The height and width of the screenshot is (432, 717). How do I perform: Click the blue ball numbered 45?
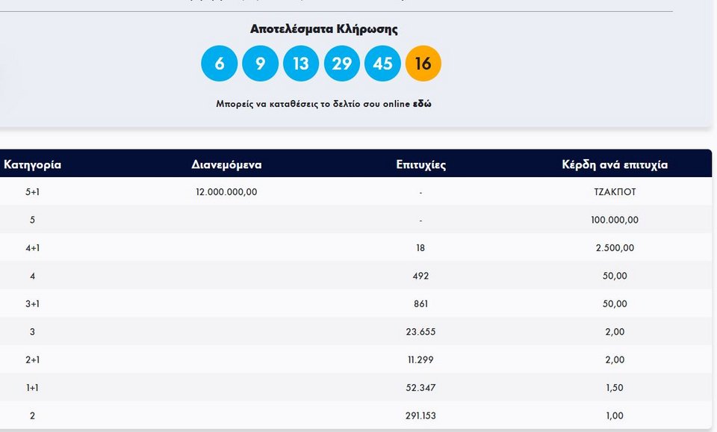[x=382, y=64]
